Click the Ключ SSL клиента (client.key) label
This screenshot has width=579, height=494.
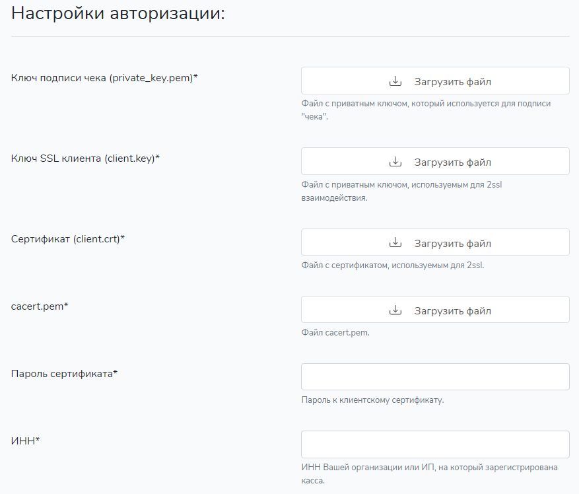pyautogui.click(x=85, y=159)
